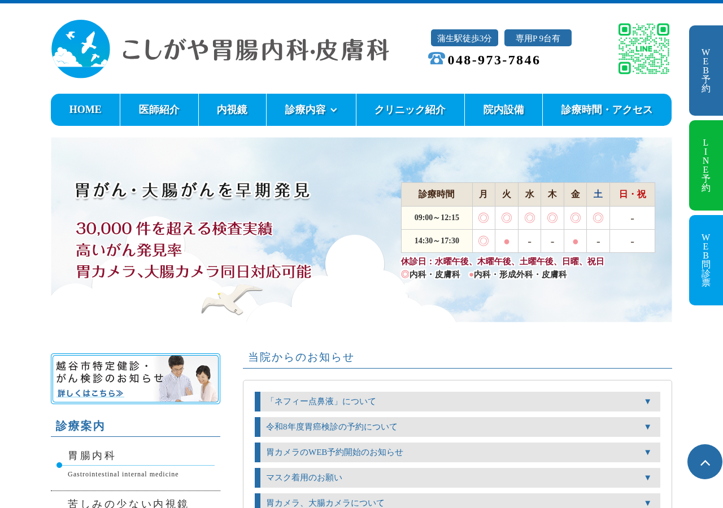Click the 蒲生駅徒歩3分 badge
The height and width of the screenshot is (508, 723).
pos(464,38)
